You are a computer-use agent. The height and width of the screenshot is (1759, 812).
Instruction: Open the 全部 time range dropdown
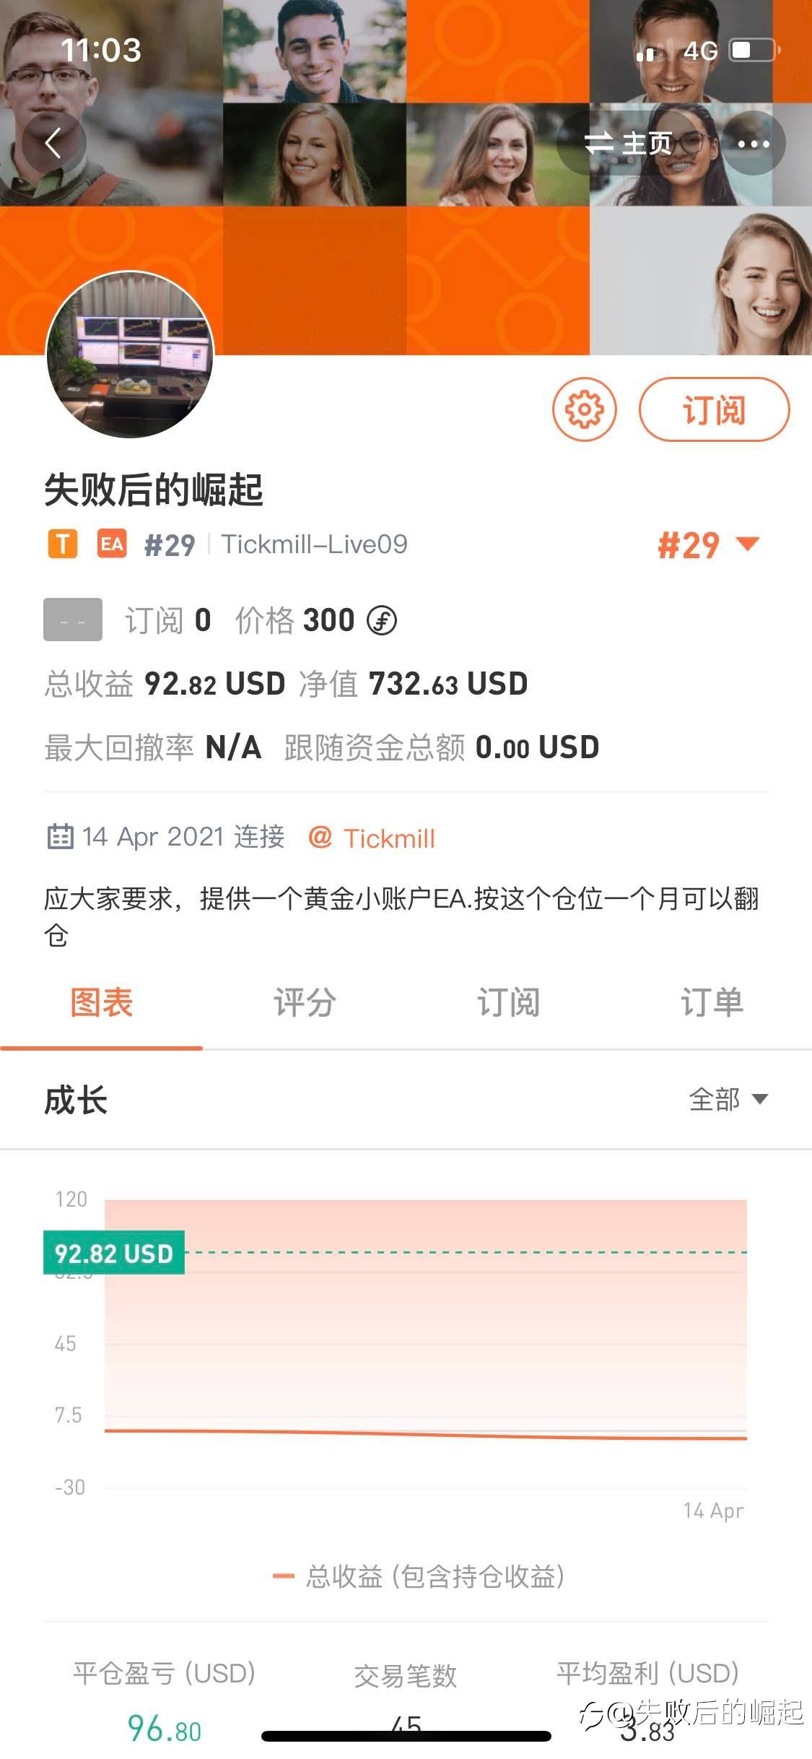click(728, 1100)
